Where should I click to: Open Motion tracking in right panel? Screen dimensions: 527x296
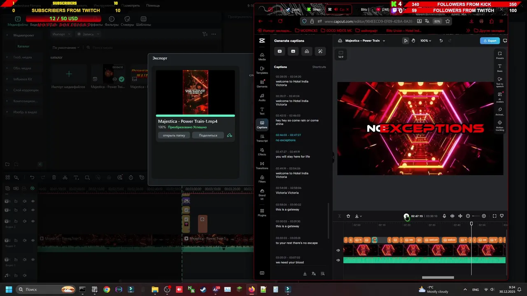(500, 125)
